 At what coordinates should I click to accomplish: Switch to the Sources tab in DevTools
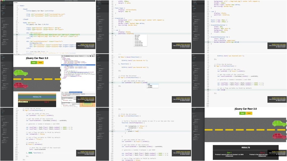(x=77, y=56)
